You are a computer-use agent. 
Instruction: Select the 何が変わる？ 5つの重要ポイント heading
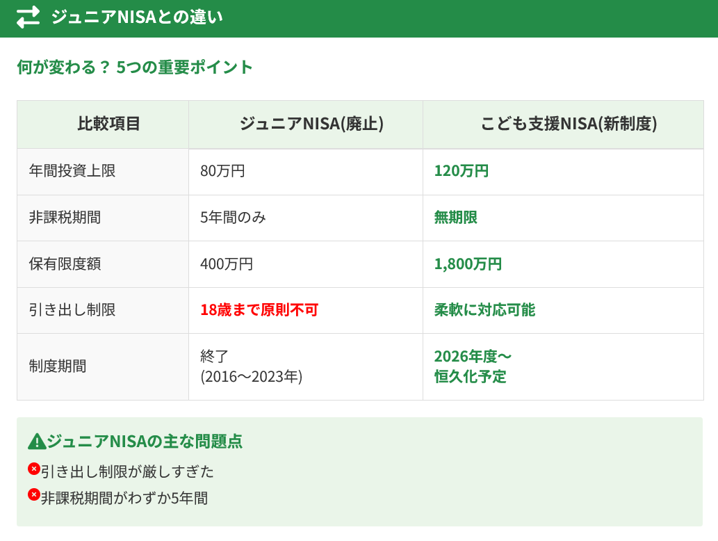tap(135, 67)
